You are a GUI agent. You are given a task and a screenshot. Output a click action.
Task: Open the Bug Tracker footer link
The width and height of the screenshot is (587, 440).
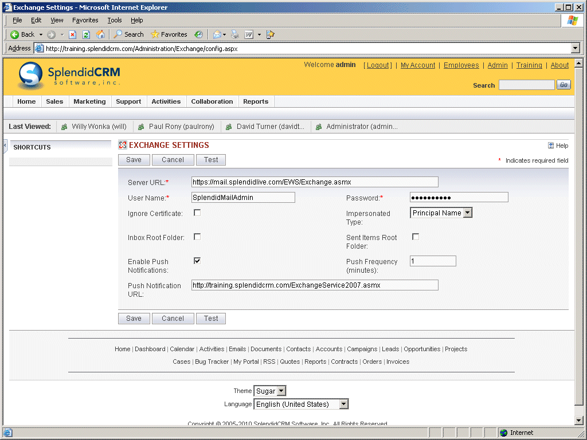click(212, 362)
